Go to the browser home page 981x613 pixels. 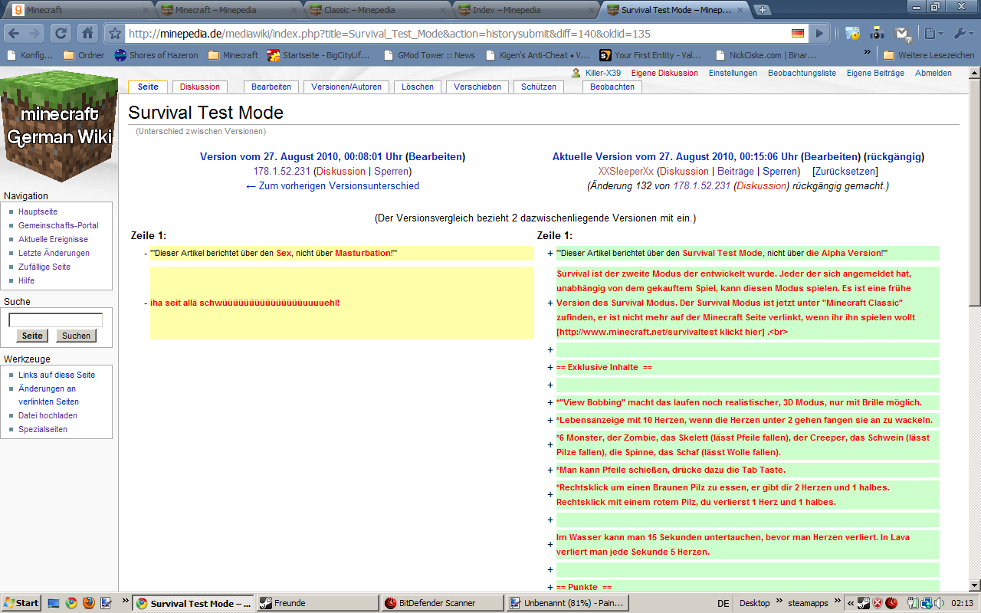pyautogui.click(x=87, y=34)
